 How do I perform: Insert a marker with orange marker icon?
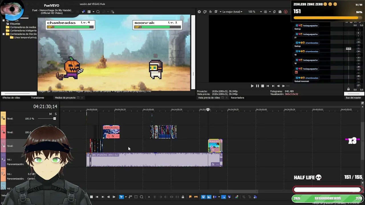point(190,197)
